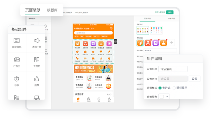The height and width of the screenshot is (119, 211).
Task: Expand the location dropdown in preview header
Action: tap(94, 29)
